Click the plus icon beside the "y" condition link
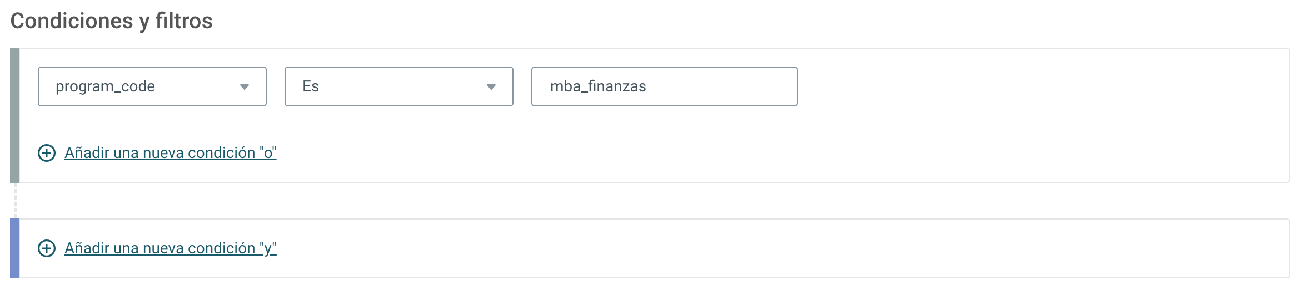The image size is (1306, 296). [47, 248]
